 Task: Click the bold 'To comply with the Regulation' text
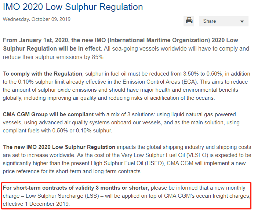pos(43,74)
